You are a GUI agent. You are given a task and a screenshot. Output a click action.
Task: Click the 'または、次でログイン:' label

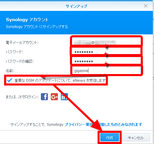[x=22, y=97]
